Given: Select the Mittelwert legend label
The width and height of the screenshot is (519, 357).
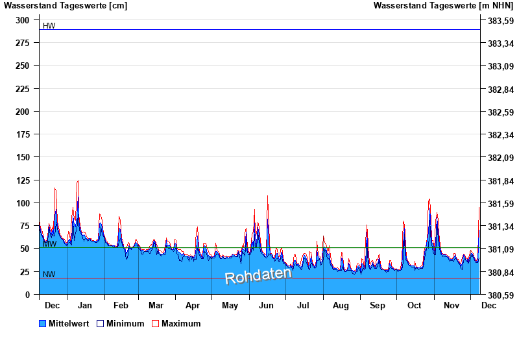Looking at the screenshot, I should click(69, 323).
